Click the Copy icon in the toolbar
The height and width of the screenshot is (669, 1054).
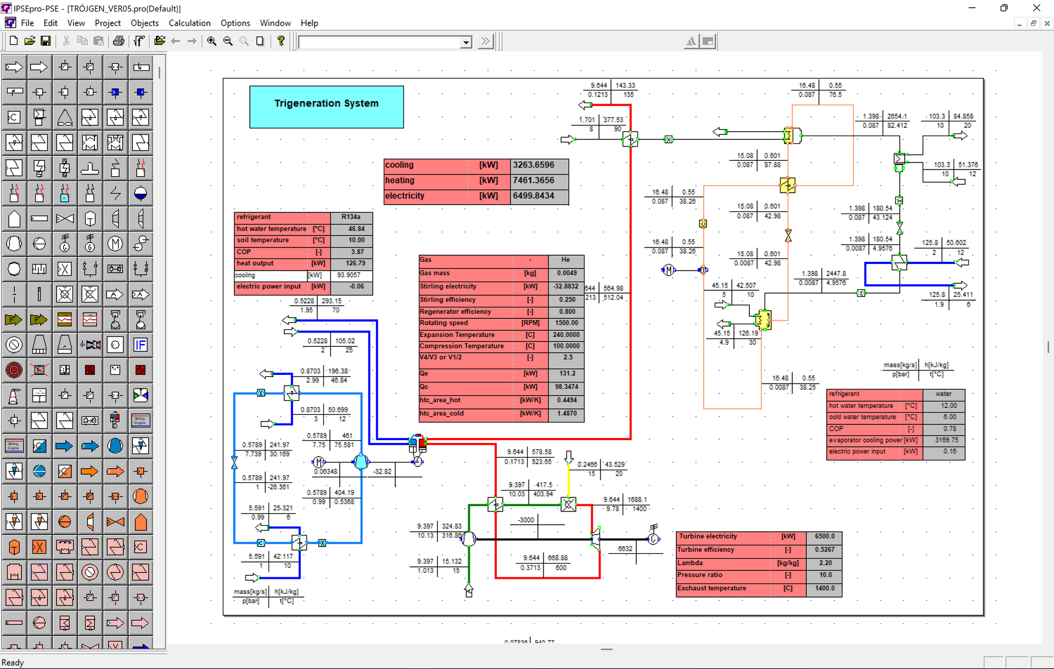82,41
